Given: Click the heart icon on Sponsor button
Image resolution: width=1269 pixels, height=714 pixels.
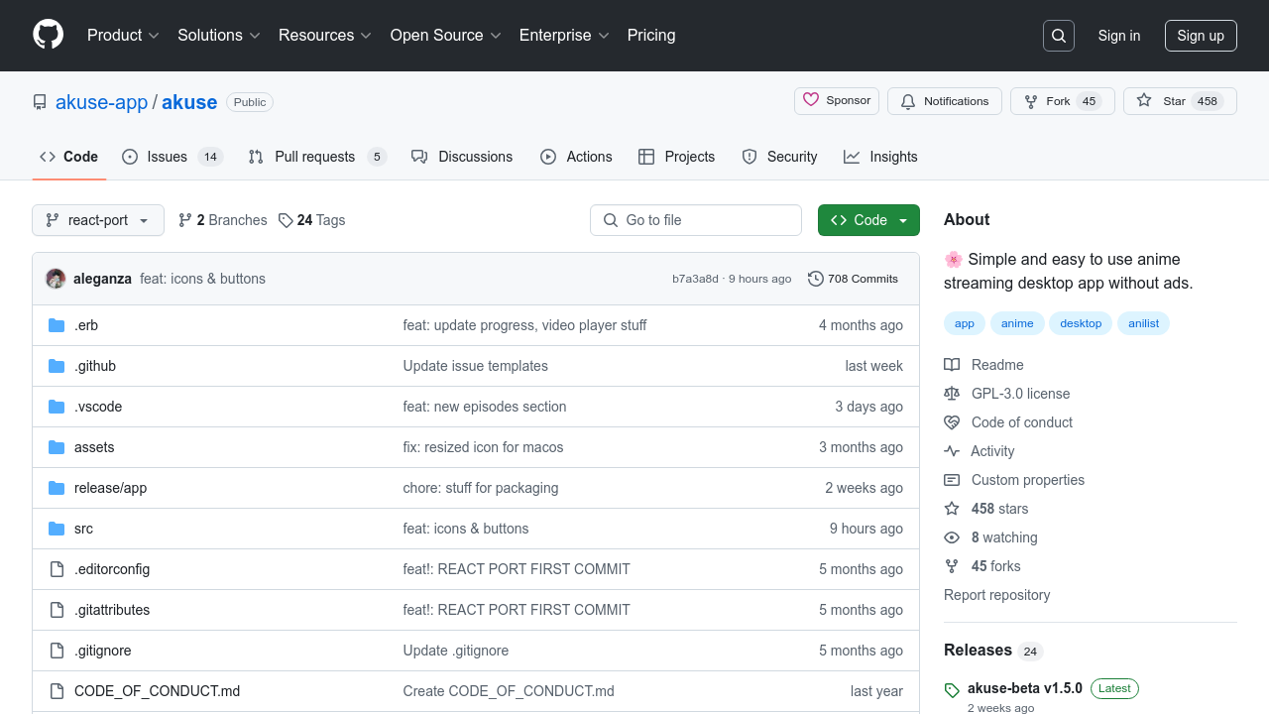Looking at the screenshot, I should (811, 100).
